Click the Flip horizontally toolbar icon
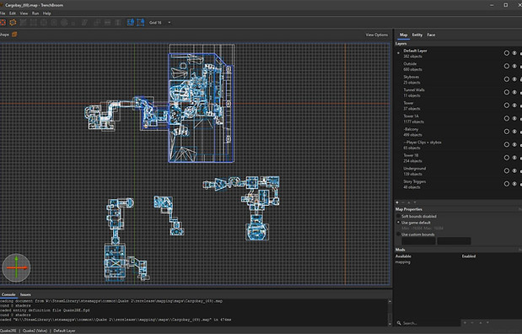522x334 pixels. click(x=107, y=22)
